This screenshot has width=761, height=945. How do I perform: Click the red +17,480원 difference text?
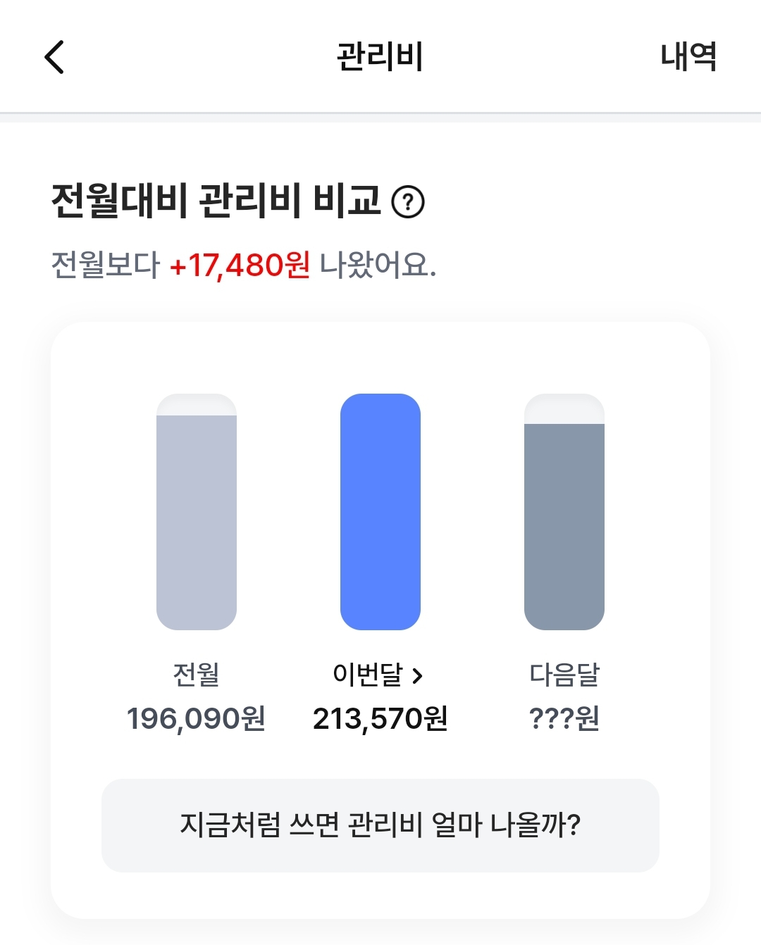tap(240, 265)
